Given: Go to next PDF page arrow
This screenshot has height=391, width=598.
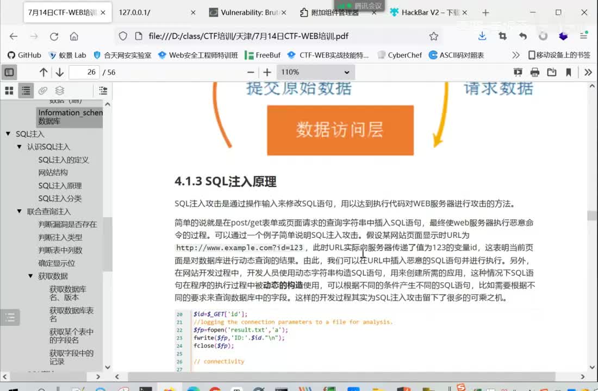Looking at the screenshot, I should pos(59,72).
